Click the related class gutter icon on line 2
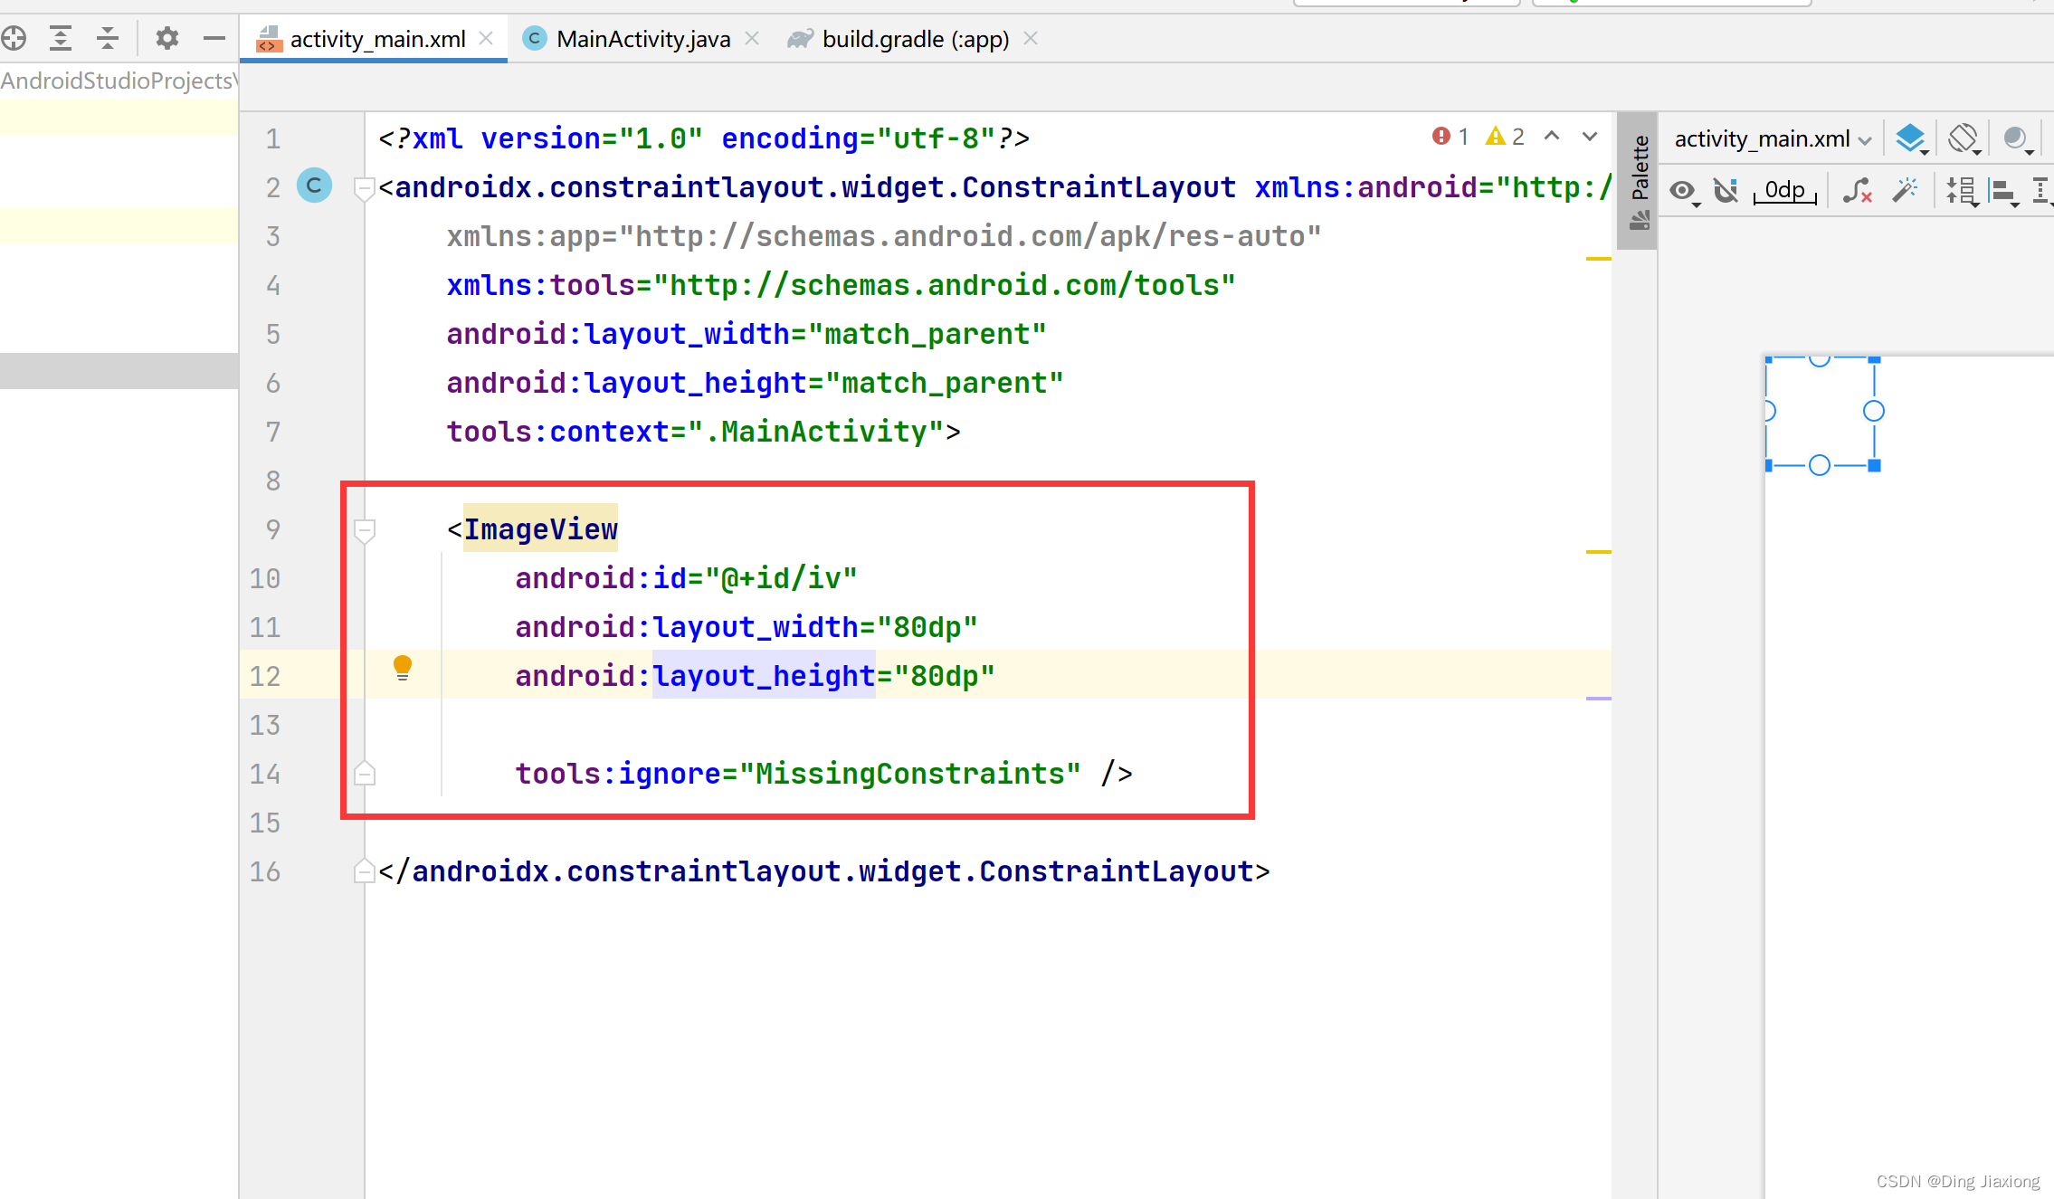2054x1199 pixels. tap(314, 186)
